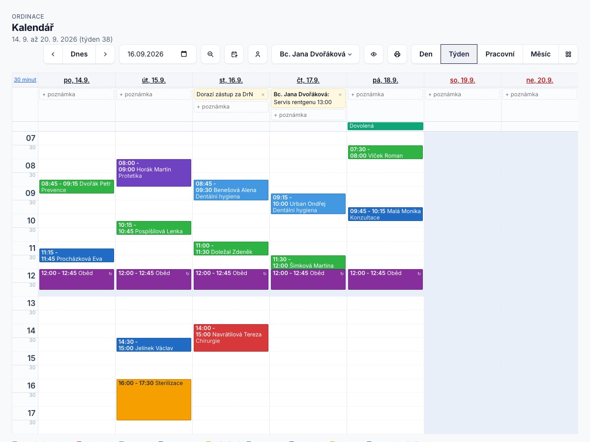
Task: Click the calendar transfer icon in the toolbar
Action: (234, 54)
